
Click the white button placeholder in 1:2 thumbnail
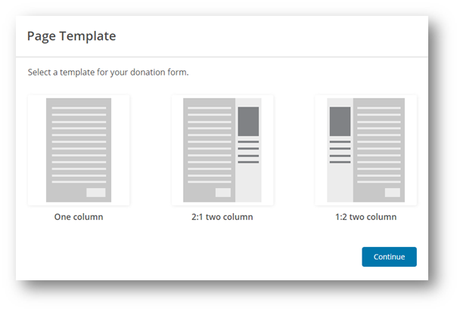click(x=392, y=193)
